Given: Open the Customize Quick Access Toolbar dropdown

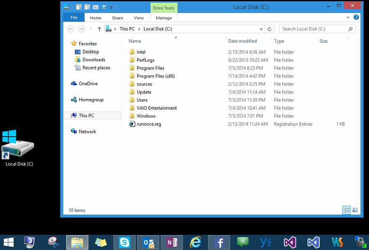Looking at the screenshot, I should 110,7.
